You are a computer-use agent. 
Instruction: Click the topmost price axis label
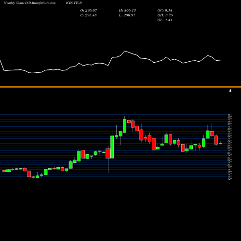tap(230, 115)
